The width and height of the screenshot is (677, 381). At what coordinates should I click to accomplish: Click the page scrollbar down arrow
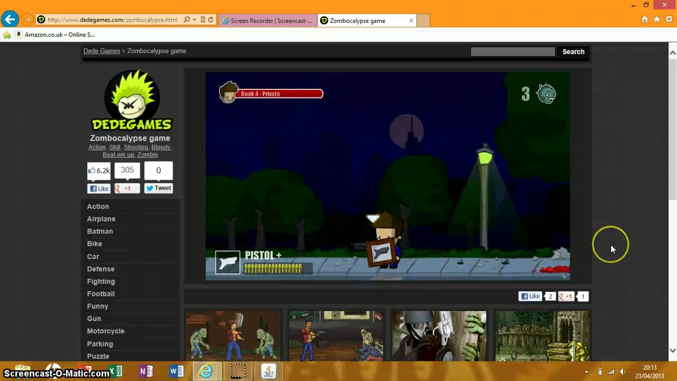673,350
